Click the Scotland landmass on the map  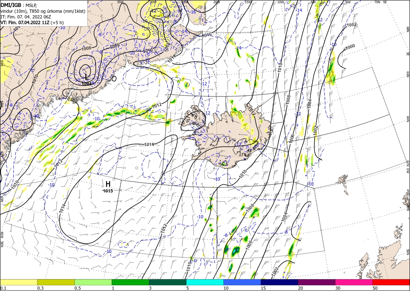385,259
